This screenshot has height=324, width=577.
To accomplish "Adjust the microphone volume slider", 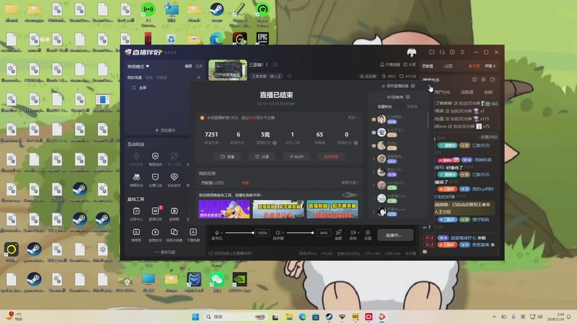I will pos(239,233).
